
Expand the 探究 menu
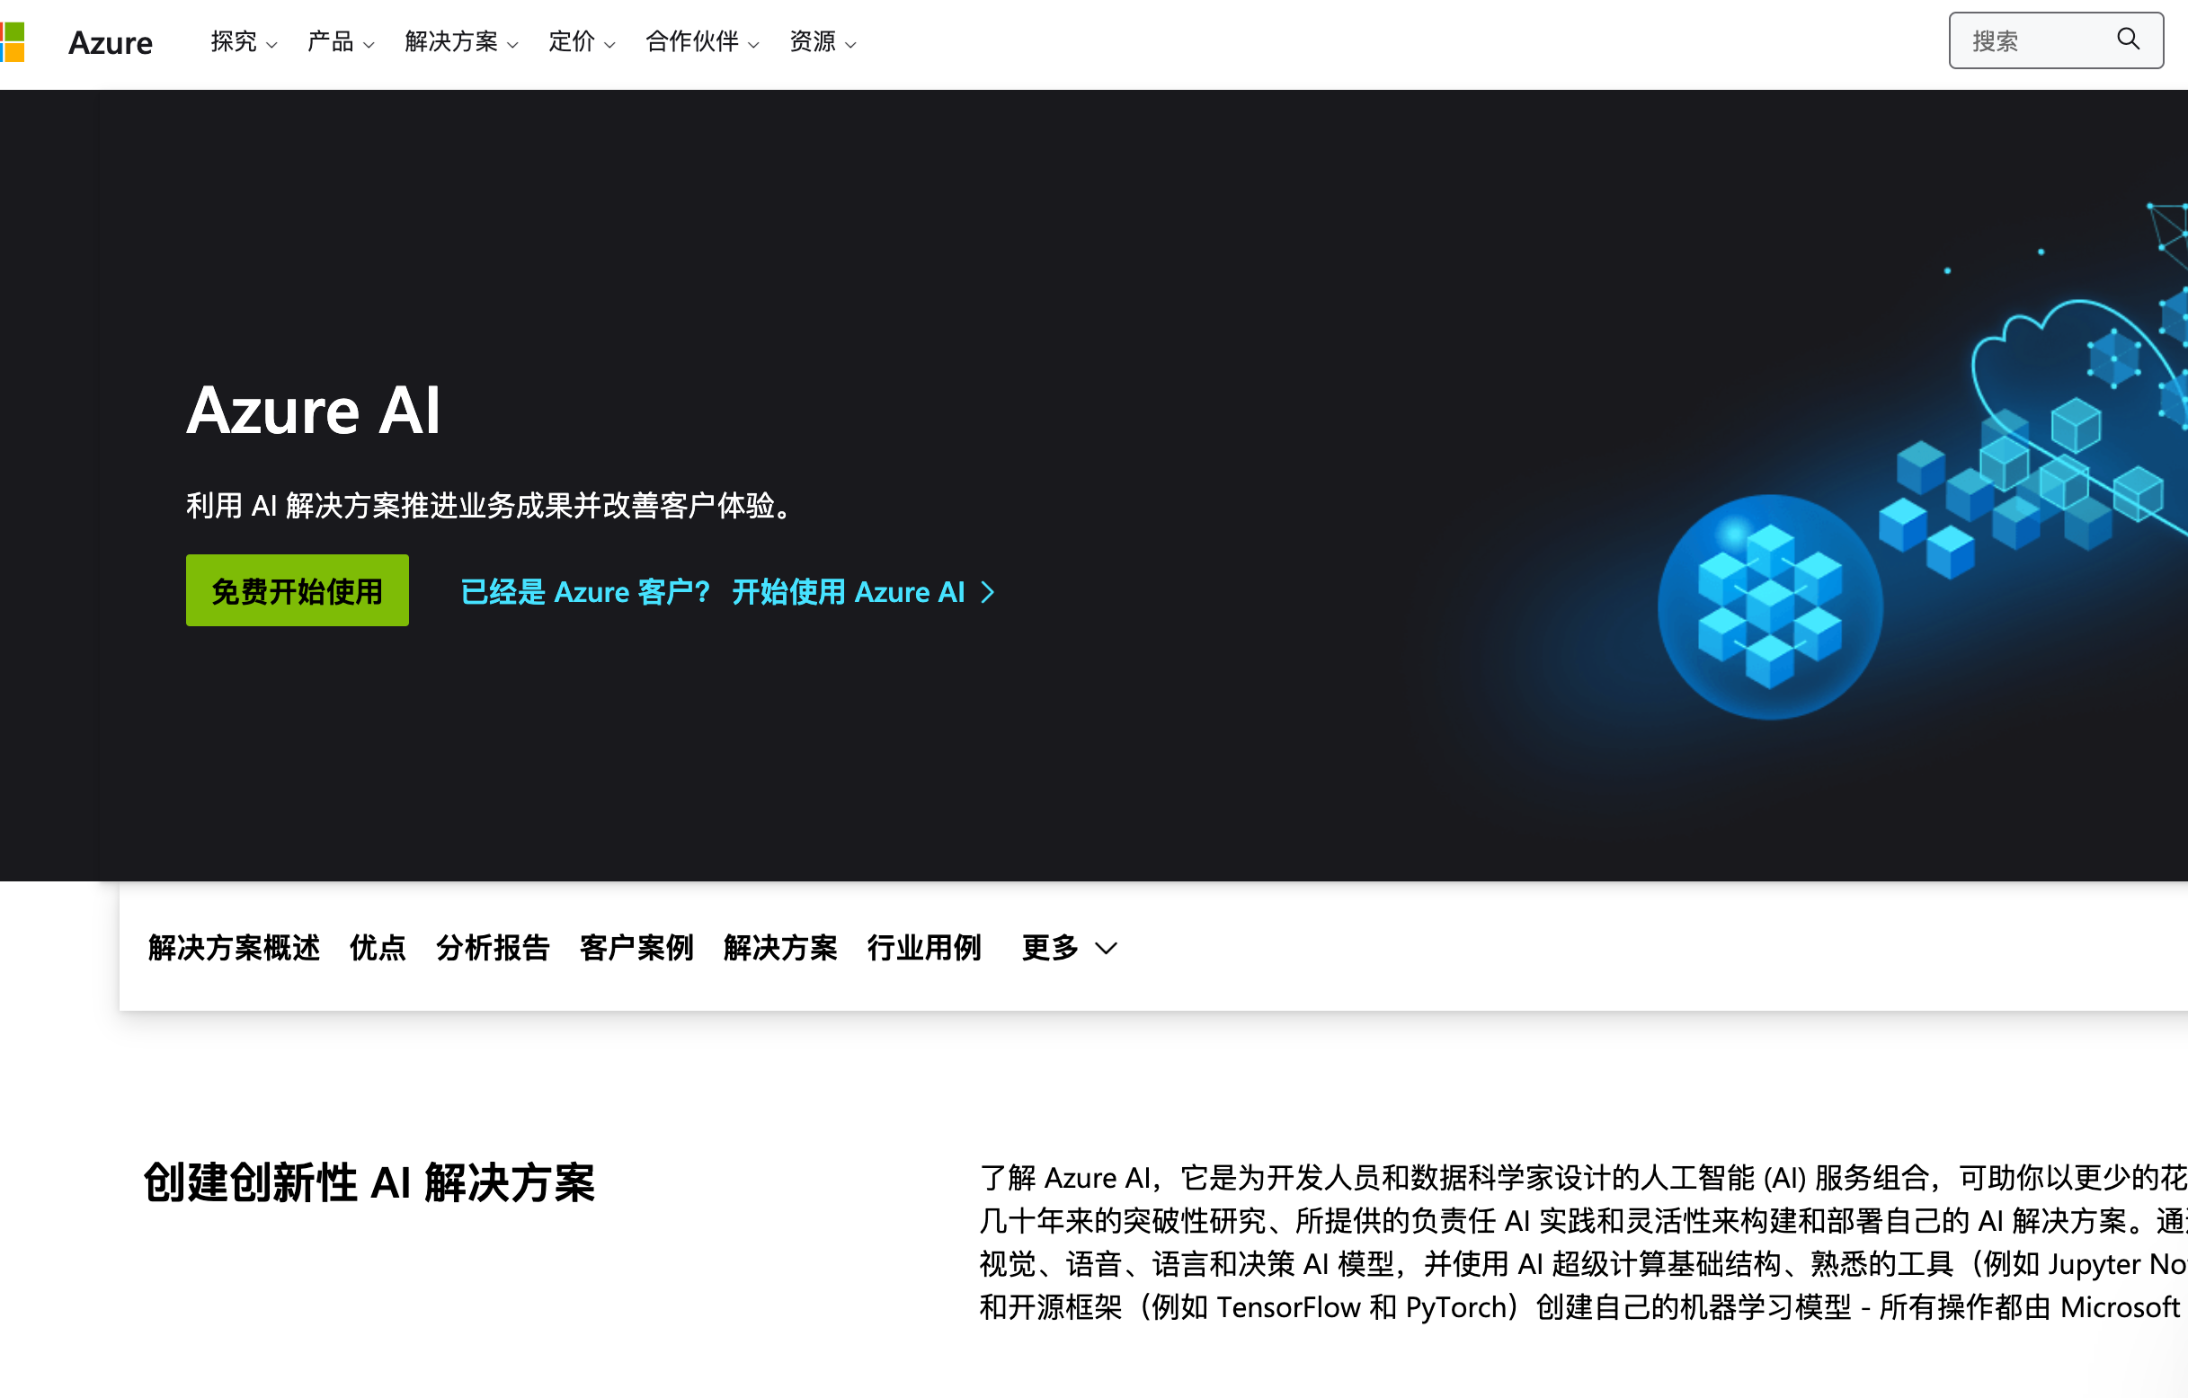(x=243, y=42)
